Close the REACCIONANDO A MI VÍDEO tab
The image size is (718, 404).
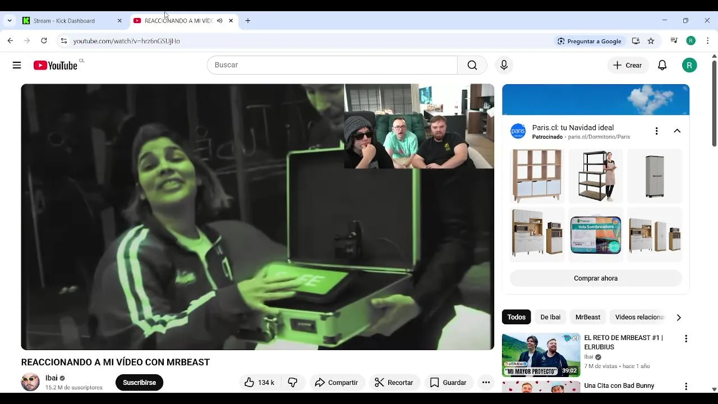pyautogui.click(x=231, y=21)
